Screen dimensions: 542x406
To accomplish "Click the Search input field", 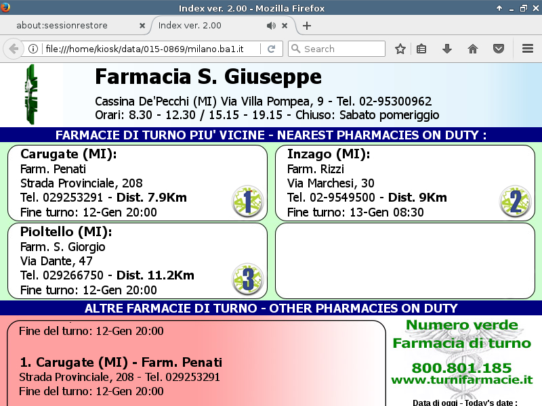I will coord(342,49).
